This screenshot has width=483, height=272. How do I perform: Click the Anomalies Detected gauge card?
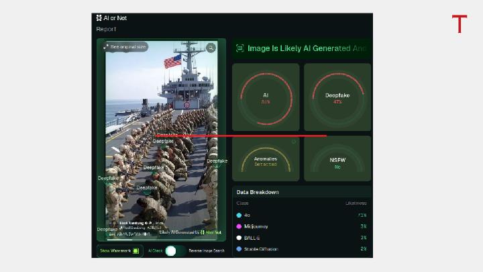pos(266,159)
